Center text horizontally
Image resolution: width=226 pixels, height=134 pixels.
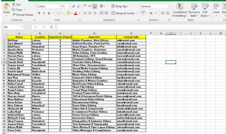pos(90,13)
